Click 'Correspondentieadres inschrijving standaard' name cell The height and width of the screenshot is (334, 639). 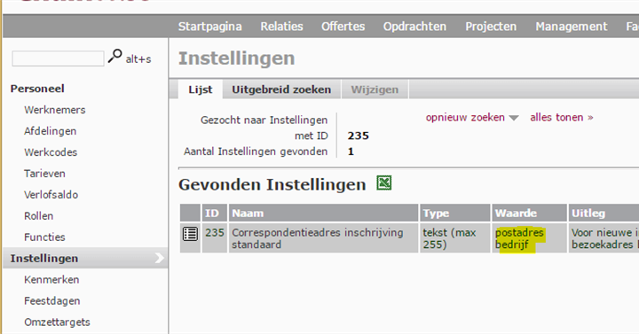click(324, 238)
